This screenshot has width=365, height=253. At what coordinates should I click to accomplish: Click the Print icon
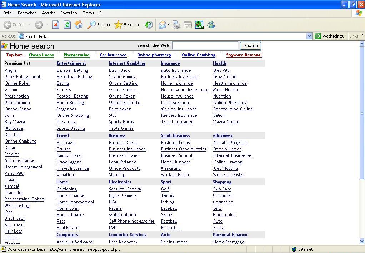pyautogui.click(x=176, y=25)
